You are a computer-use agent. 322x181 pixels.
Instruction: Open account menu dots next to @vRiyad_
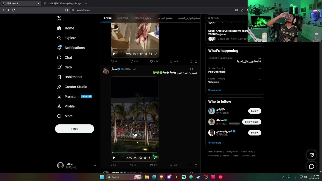point(95,165)
